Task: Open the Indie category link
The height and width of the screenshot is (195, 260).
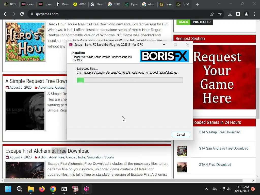Action: pos(82,157)
